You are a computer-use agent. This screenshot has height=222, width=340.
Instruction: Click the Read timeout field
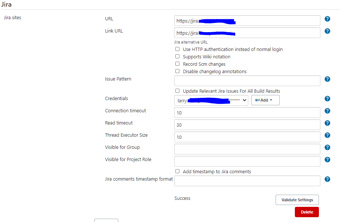pos(247,125)
